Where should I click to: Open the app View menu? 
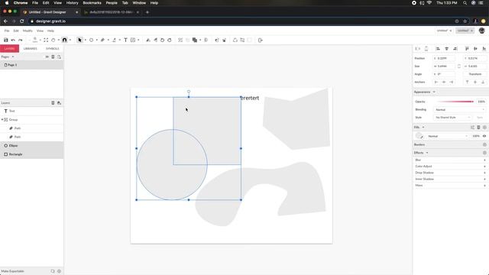(40, 31)
